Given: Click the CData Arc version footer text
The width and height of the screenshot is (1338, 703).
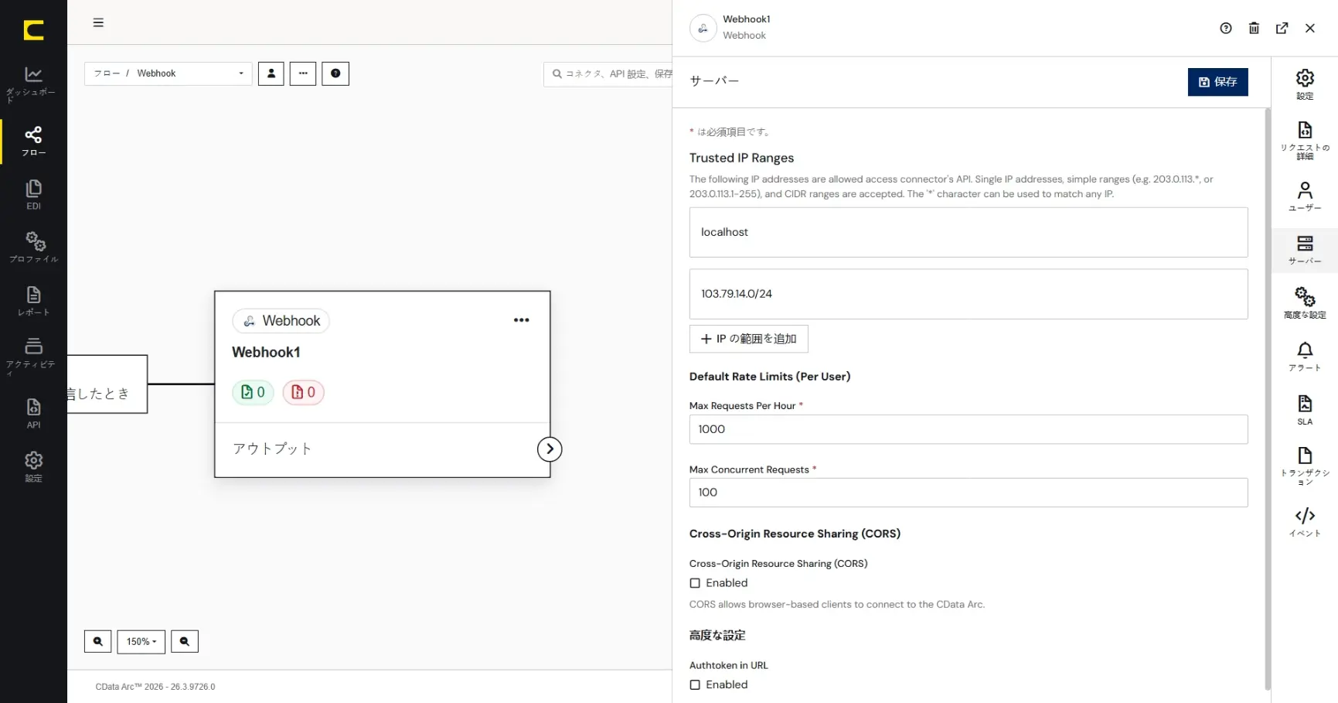Looking at the screenshot, I should (155, 687).
